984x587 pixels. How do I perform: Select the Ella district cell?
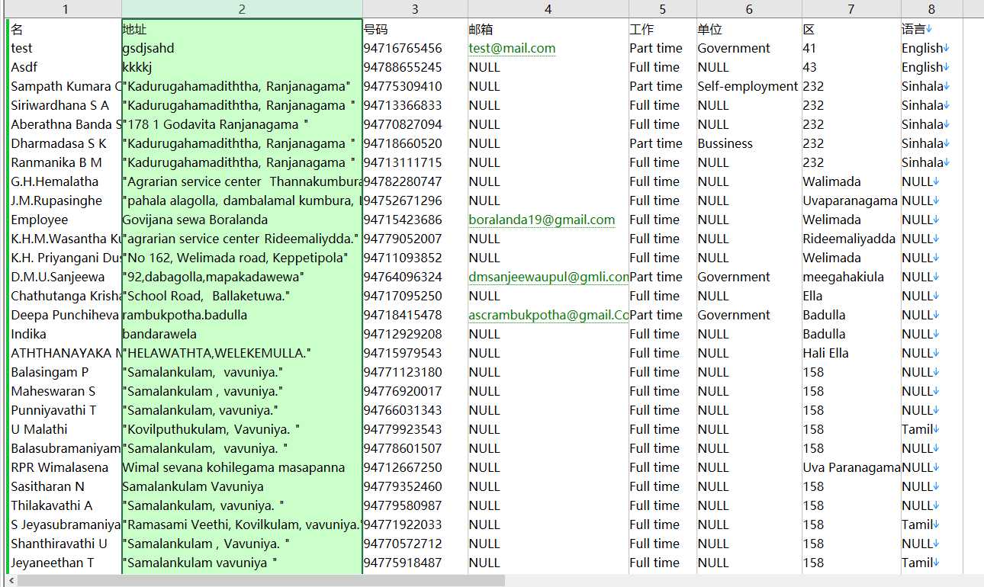click(x=851, y=296)
